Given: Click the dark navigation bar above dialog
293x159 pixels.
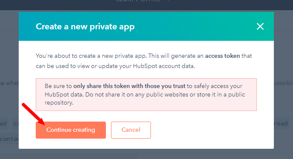Looking at the screenshot, I should click(x=146, y=5).
